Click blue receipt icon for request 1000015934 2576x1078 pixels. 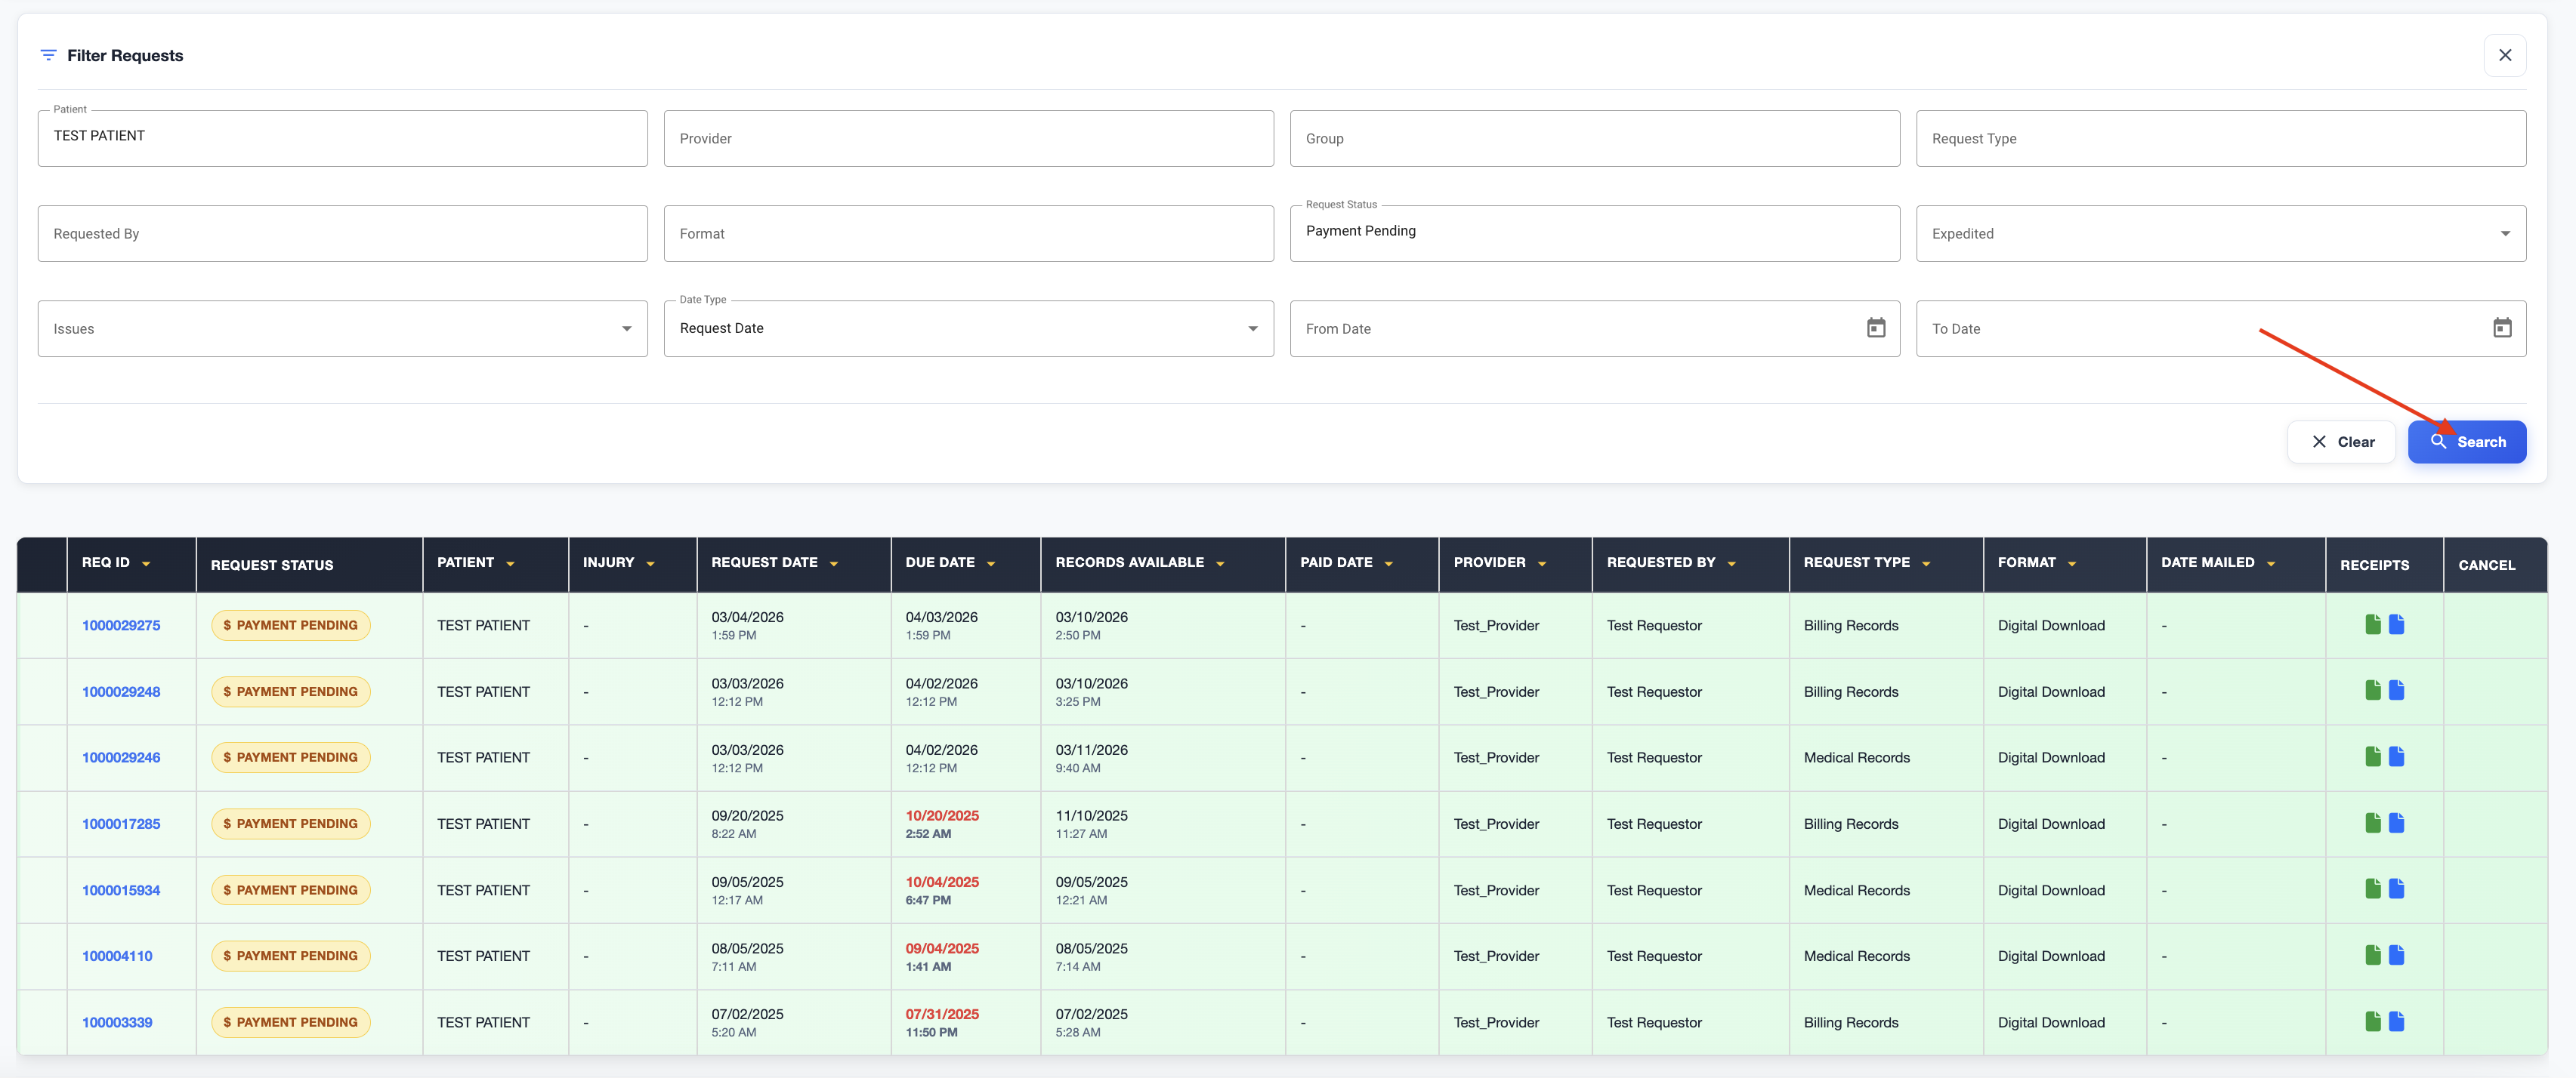(x=2396, y=889)
